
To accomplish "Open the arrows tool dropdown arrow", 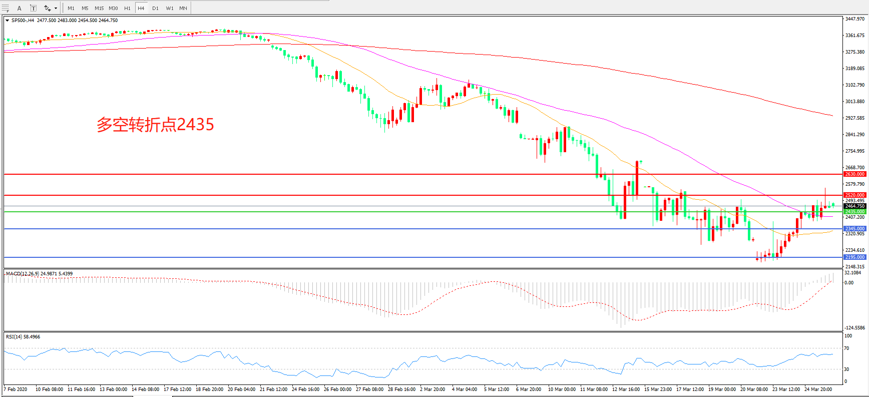I will [56, 8].
